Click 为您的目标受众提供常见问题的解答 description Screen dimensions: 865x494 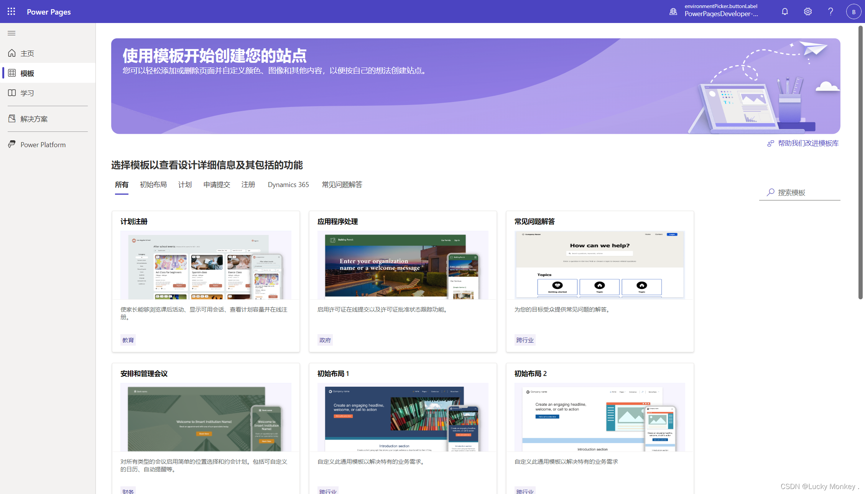(563, 309)
